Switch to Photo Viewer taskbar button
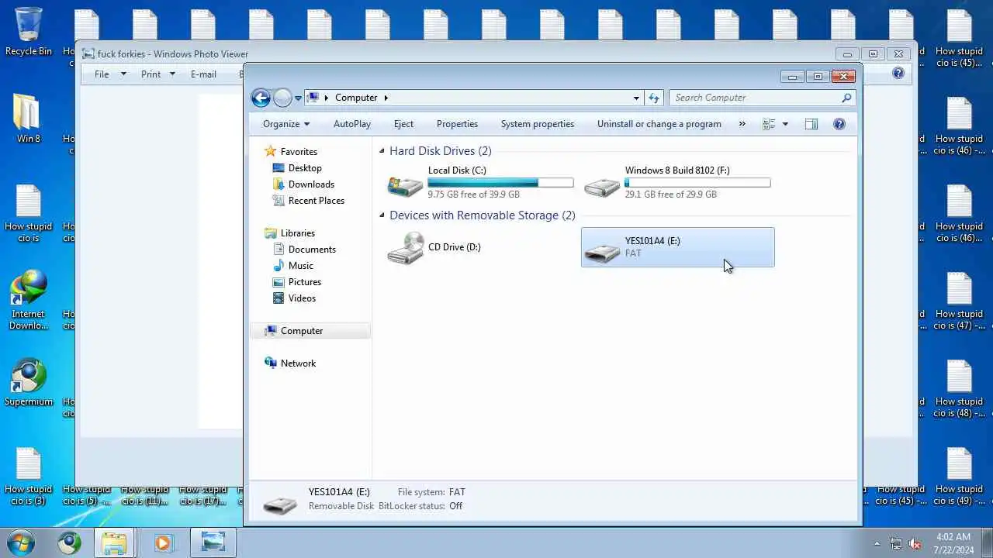993x558 pixels. click(x=212, y=542)
